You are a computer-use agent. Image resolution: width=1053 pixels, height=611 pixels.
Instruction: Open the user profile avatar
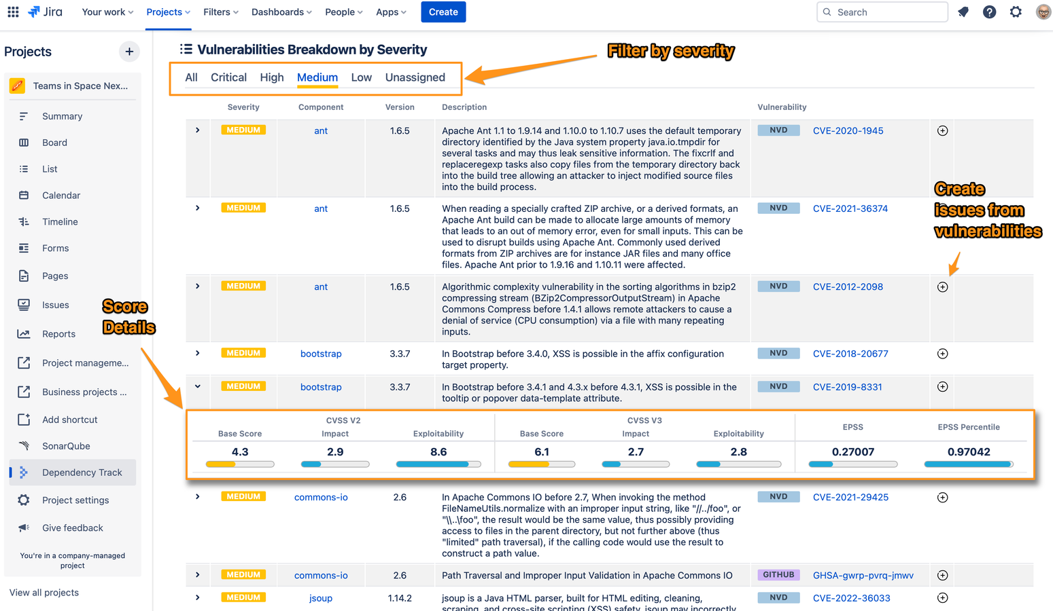tap(1043, 12)
